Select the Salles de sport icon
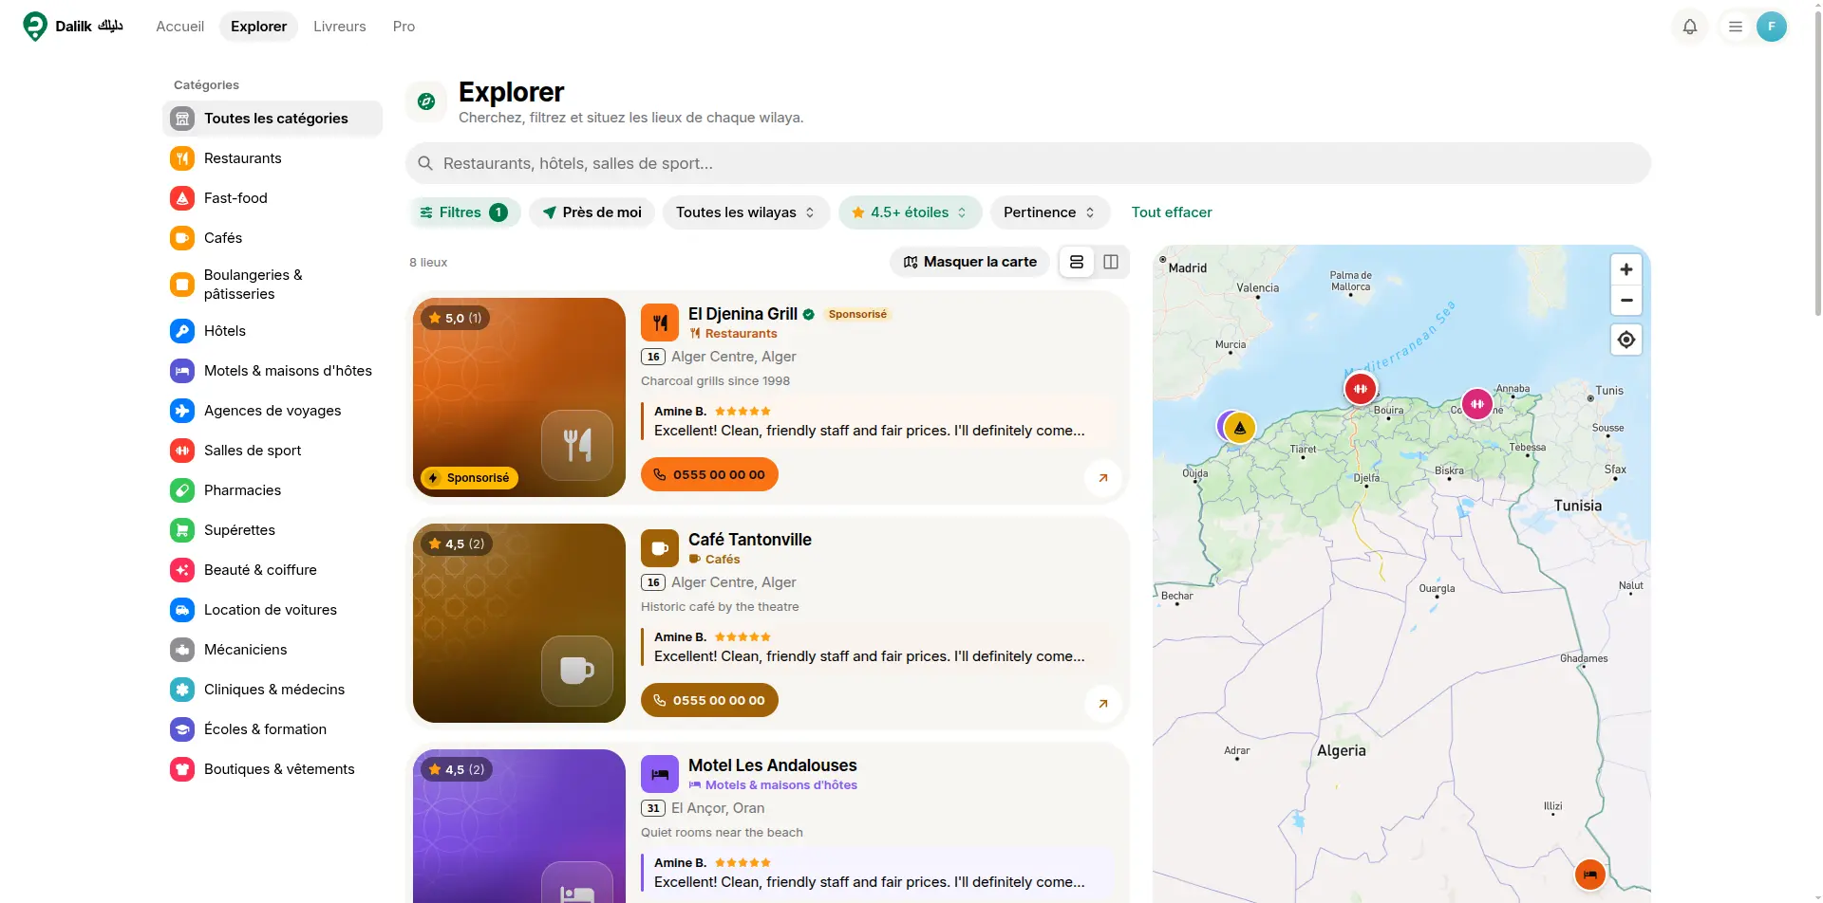The image size is (1823, 903). [x=182, y=451]
